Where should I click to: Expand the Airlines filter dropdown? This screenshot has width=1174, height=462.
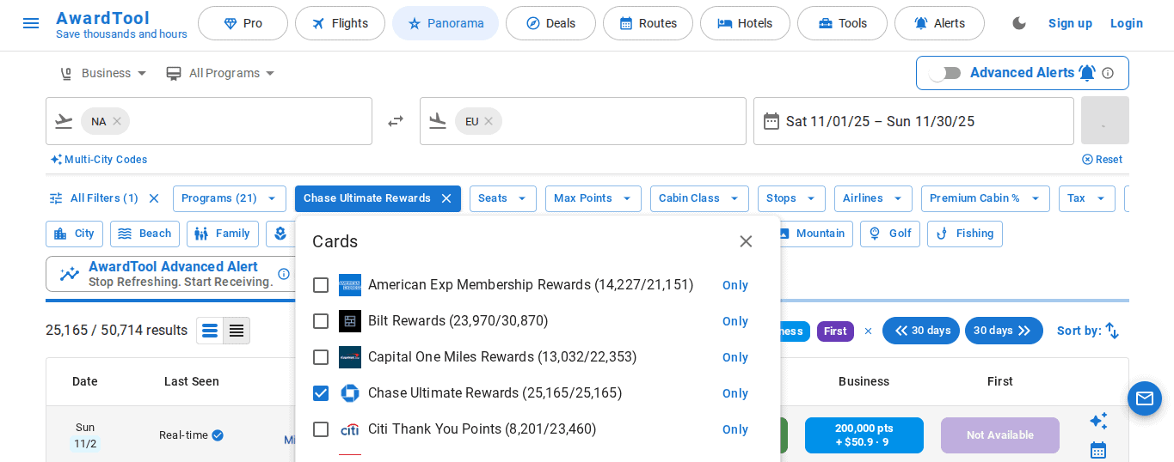(873, 198)
